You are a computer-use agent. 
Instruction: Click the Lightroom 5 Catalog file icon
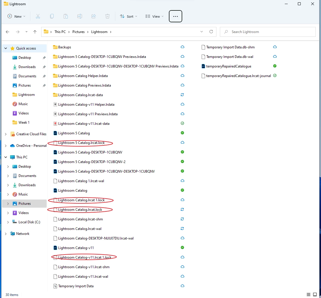coord(55,133)
